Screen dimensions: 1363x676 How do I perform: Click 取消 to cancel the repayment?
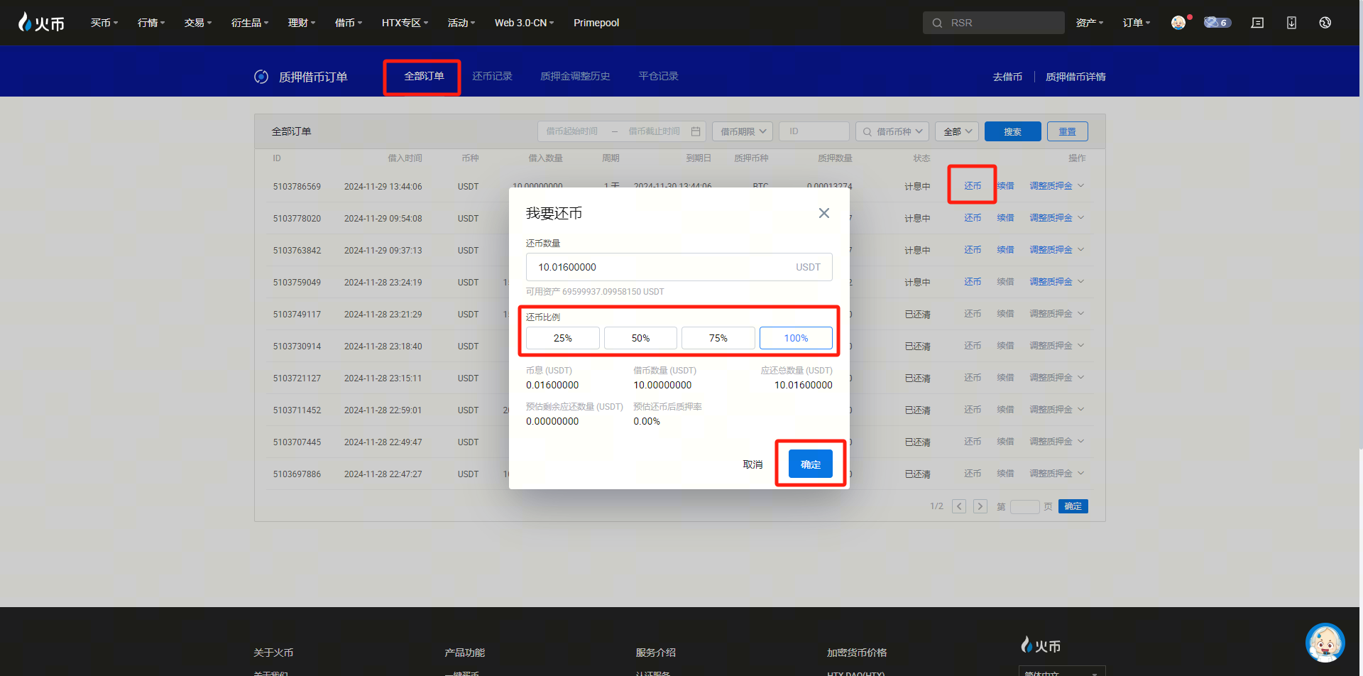click(x=752, y=464)
